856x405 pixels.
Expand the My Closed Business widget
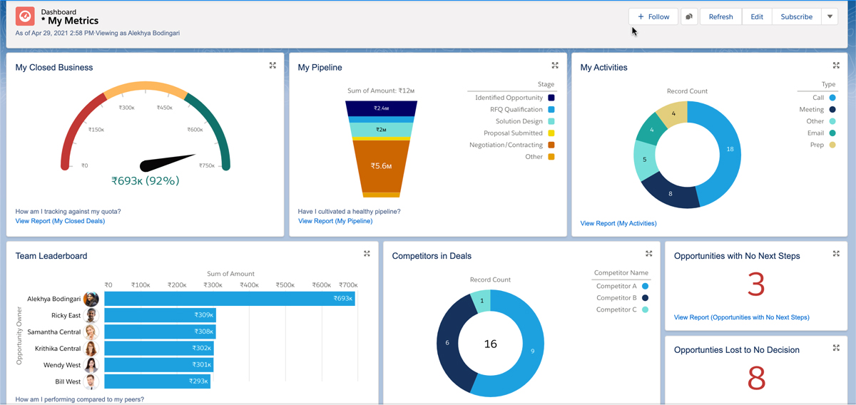click(272, 66)
